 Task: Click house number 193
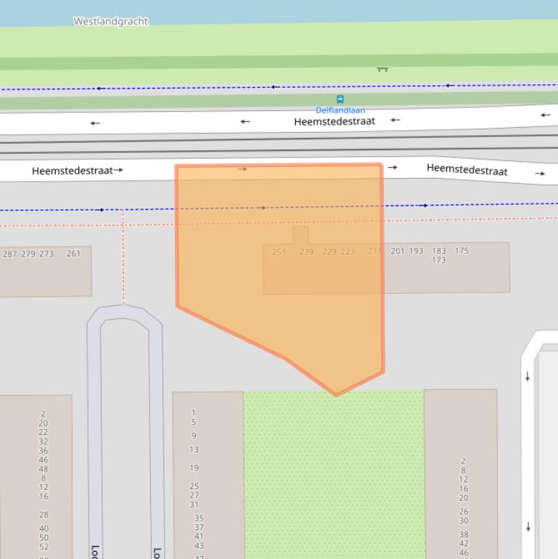tap(416, 251)
